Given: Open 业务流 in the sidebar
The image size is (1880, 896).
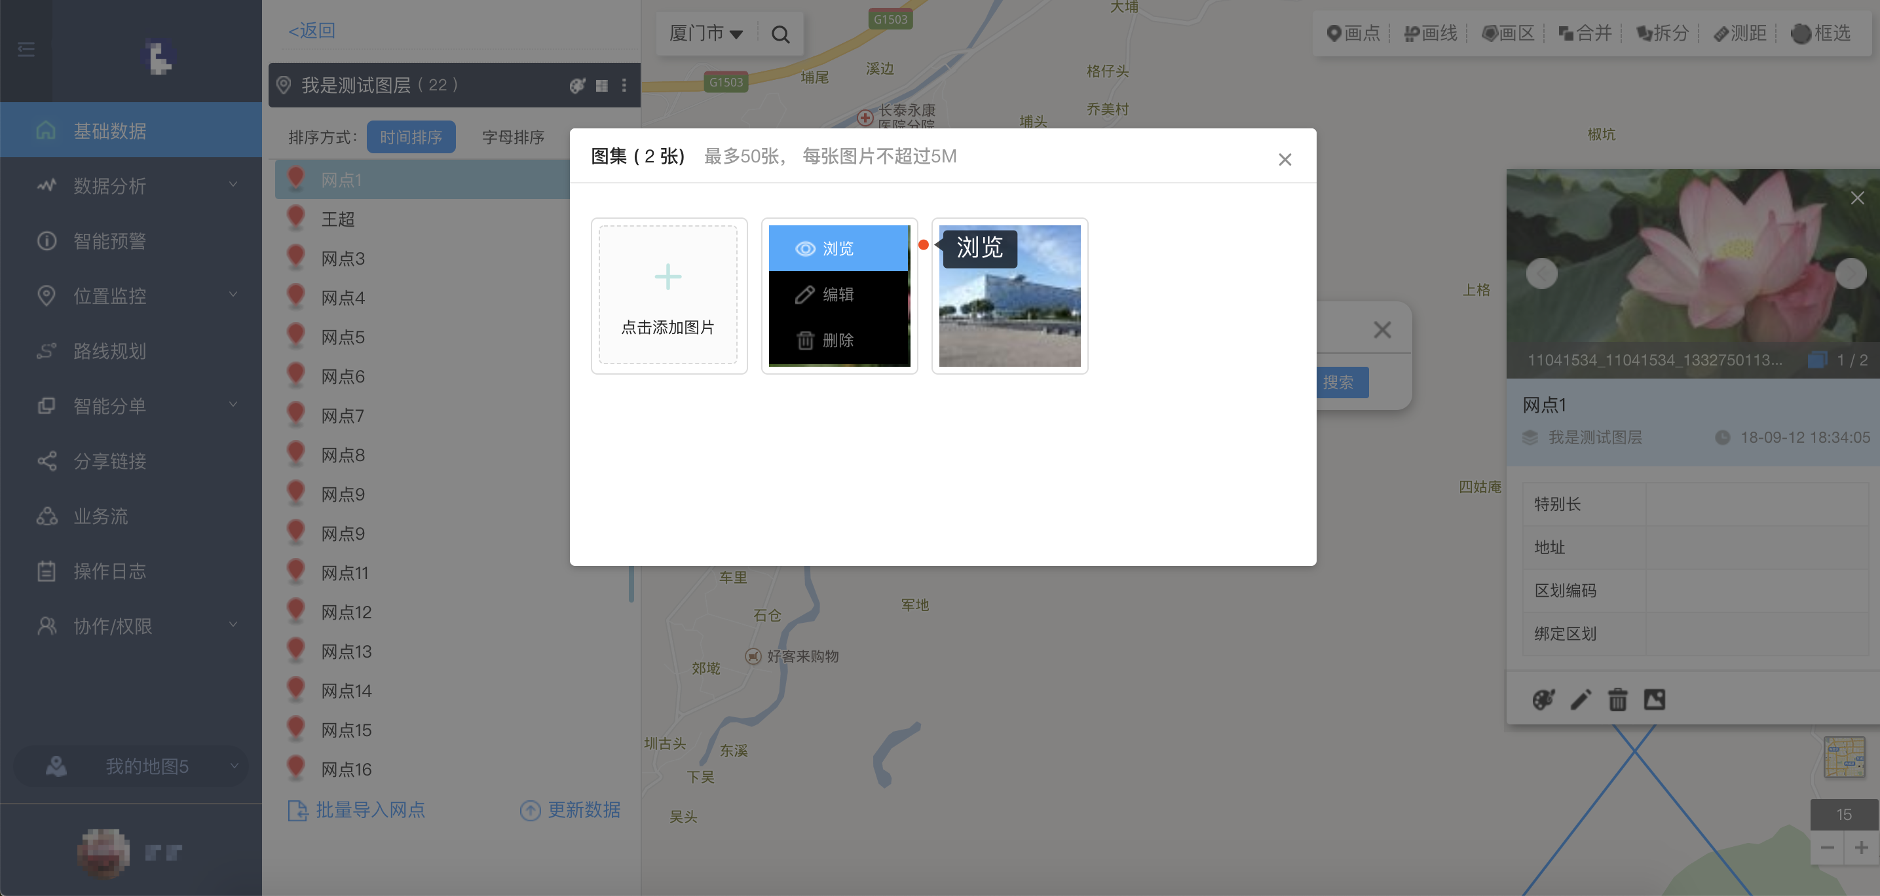Looking at the screenshot, I should click(x=130, y=516).
